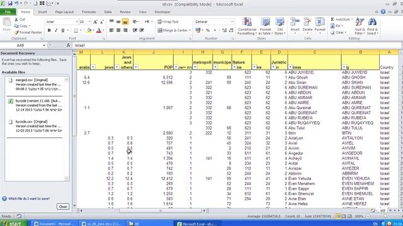Open the File tab
Image resolution: width=403 pixels, height=226 pixels.
[x=8, y=12]
